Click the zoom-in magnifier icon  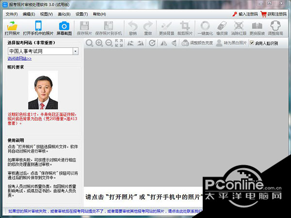pyautogui.click(x=99, y=43)
